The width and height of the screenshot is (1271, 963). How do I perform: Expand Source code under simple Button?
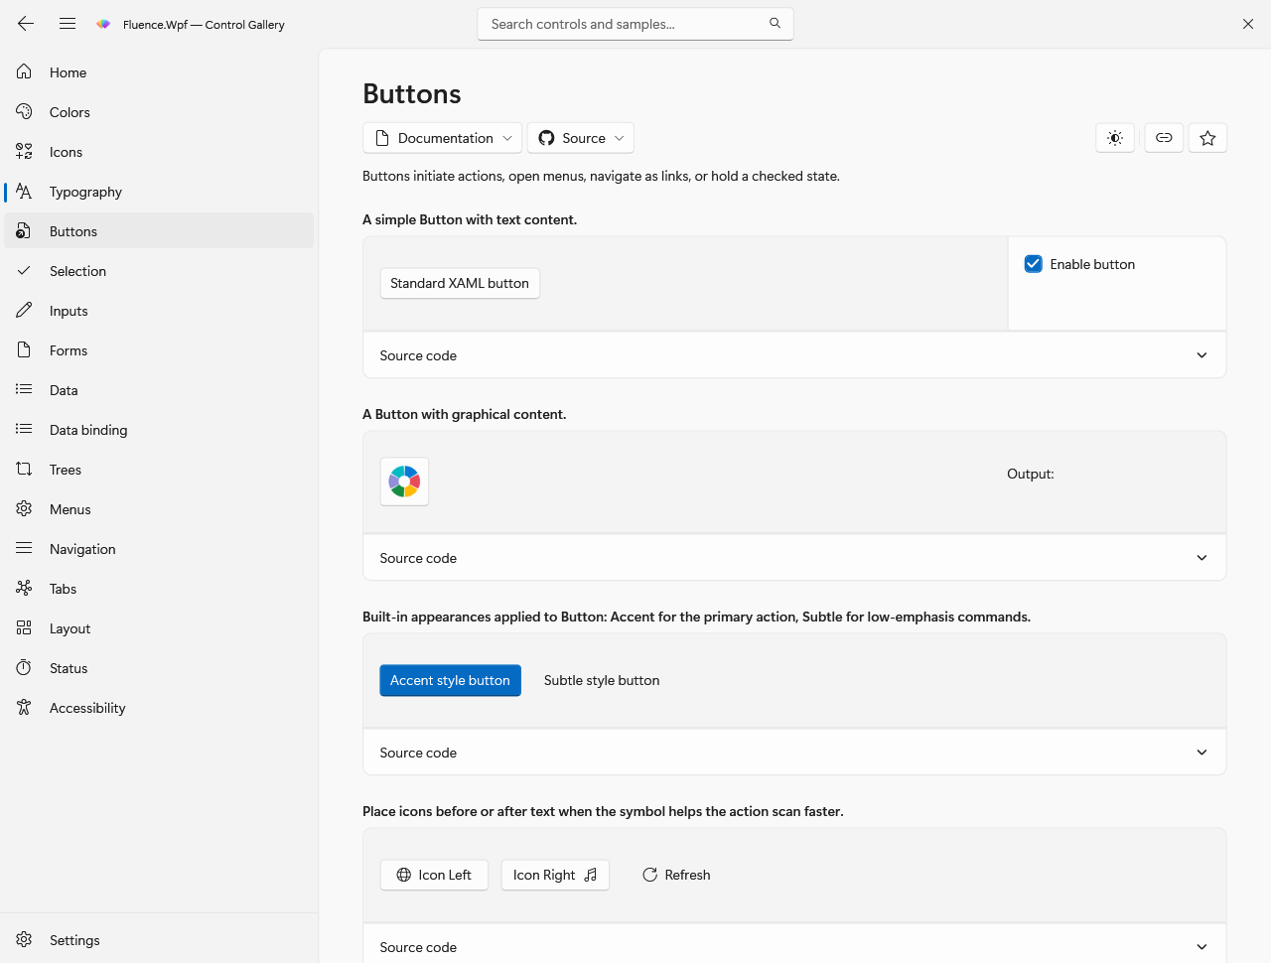[x=794, y=355]
